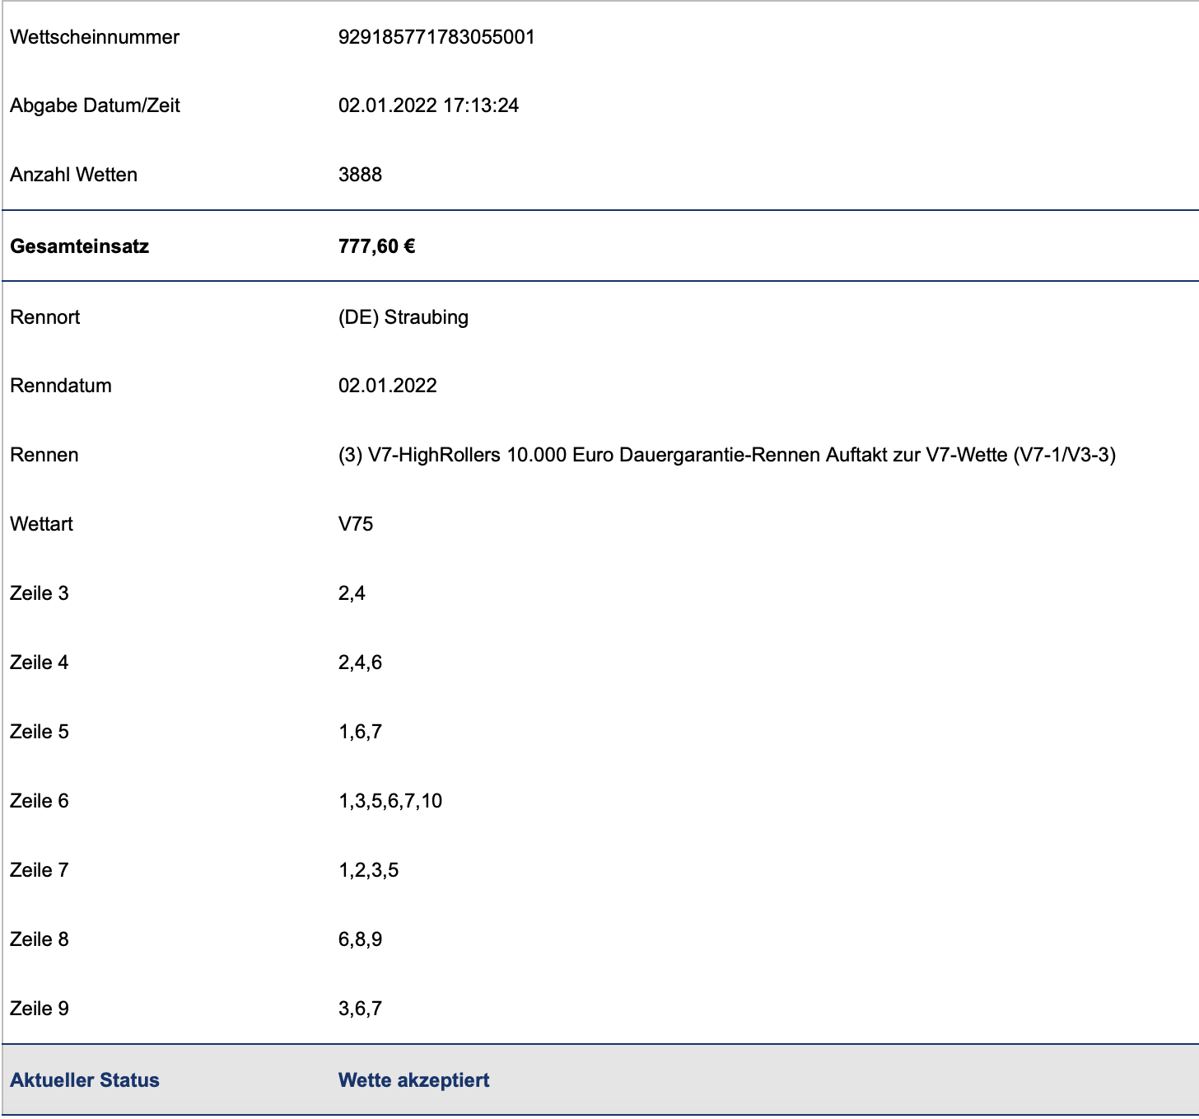The image size is (1199, 1119).
Task: Select Zeile 9 picks 3,6,7
Action: click(360, 1009)
